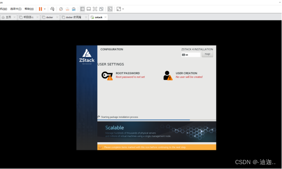282x169 pixels.
Task: Close the docker 的克隆 tab
Action: pyautogui.click(x=86, y=17)
